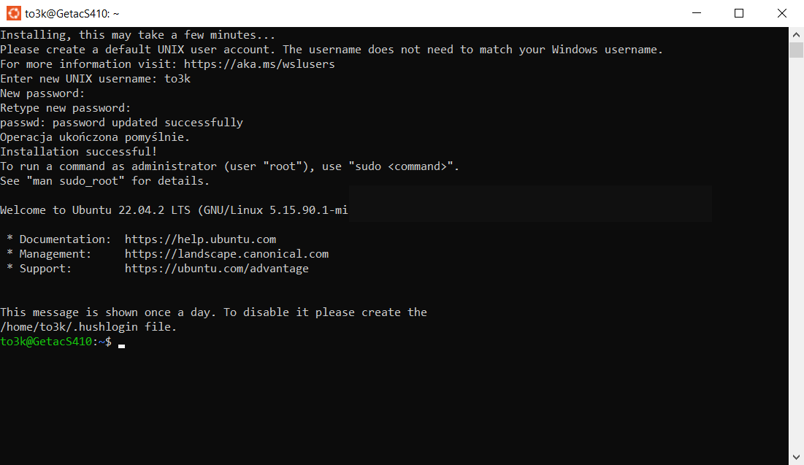Click the window title "to3k@GetacS410: ~"

tap(72, 13)
